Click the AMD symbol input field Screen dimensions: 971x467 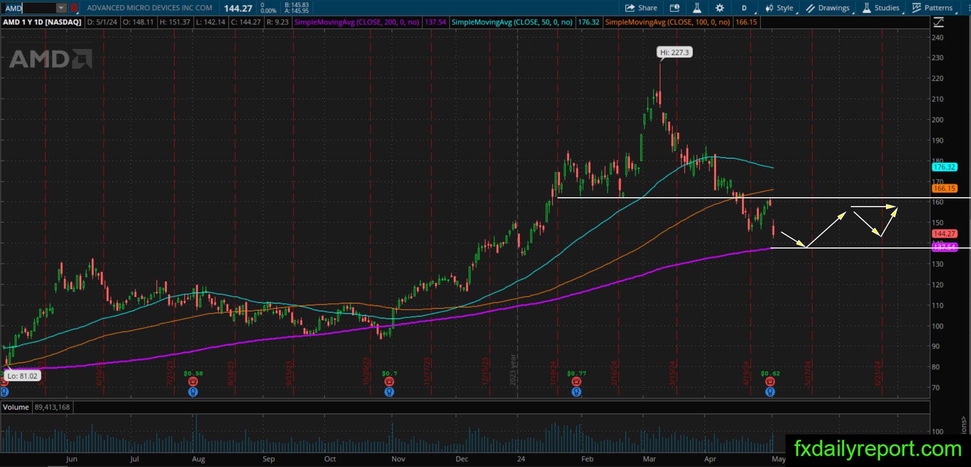[29, 8]
